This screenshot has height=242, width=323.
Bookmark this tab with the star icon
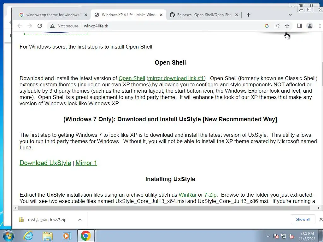287,26
